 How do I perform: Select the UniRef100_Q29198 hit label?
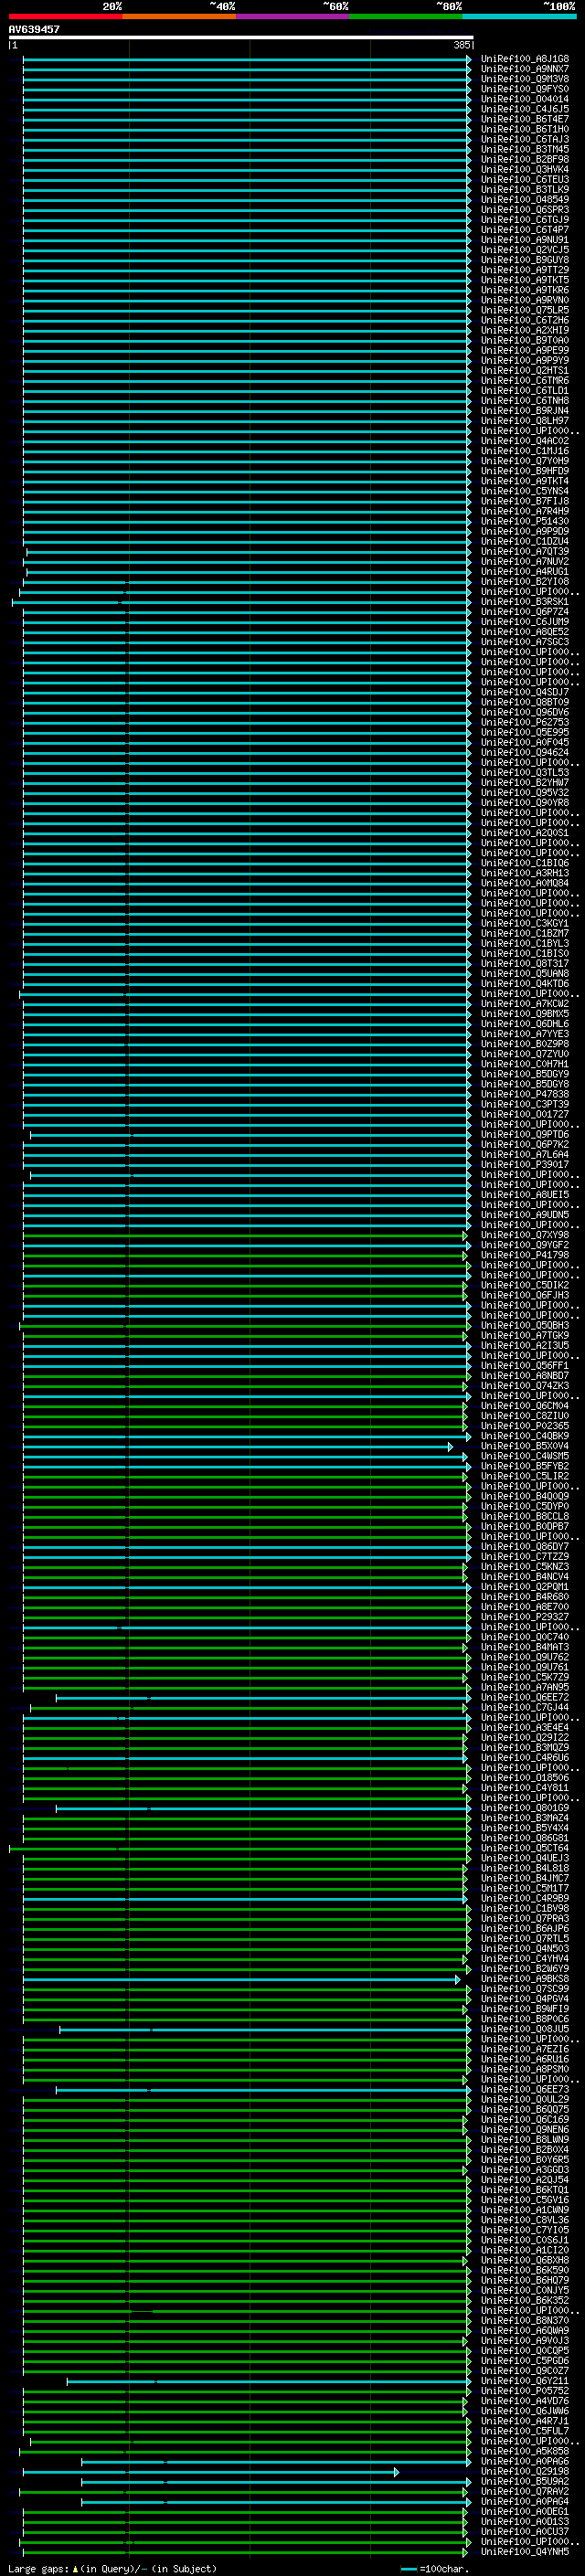pos(525,2471)
